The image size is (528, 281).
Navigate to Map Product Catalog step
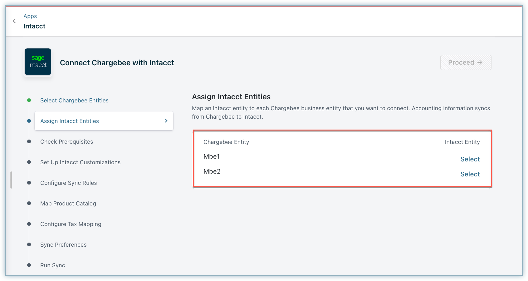click(68, 204)
